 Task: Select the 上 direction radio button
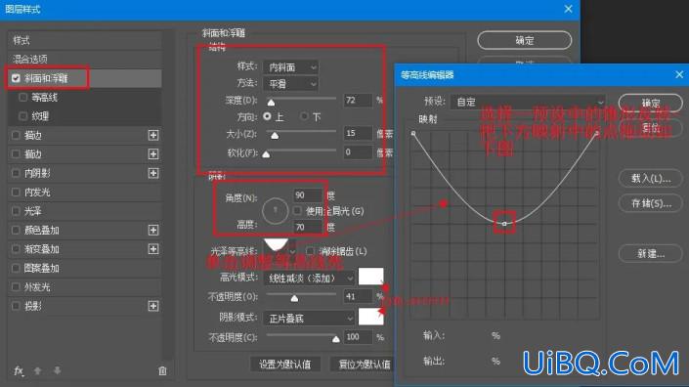point(267,116)
